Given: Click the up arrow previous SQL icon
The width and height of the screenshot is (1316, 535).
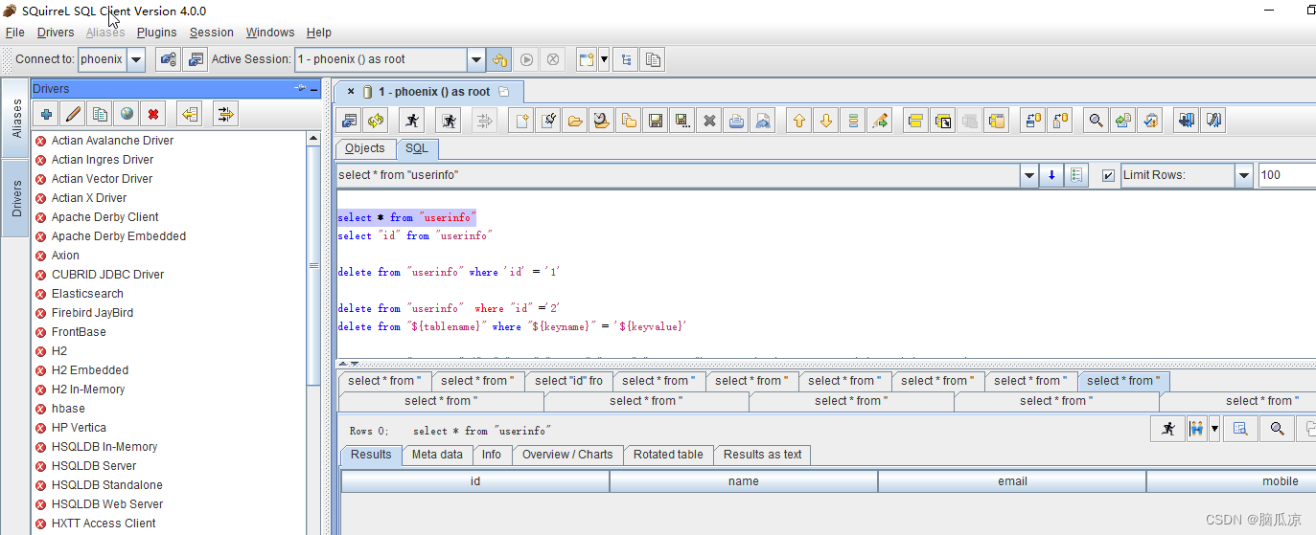Looking at the screenshot, I should (x=799, y=121).
